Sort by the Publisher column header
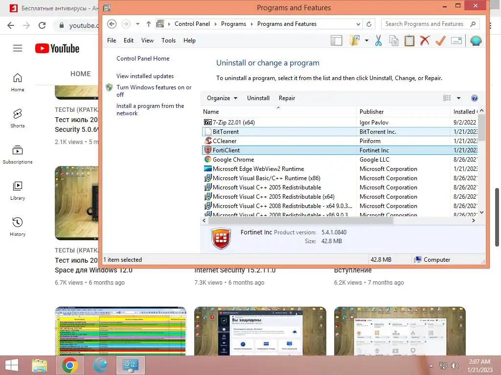501x375 pixels. point(403,112)
